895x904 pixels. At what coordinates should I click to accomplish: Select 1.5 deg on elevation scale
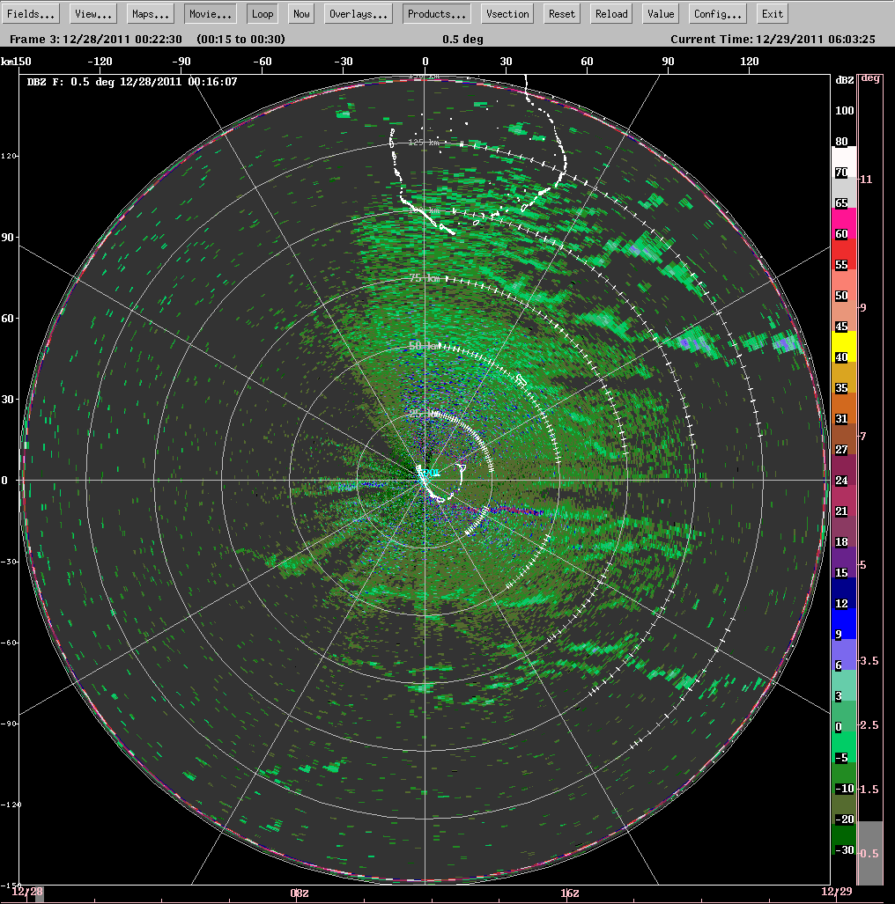pyautogui.click(x=870, y=790)
